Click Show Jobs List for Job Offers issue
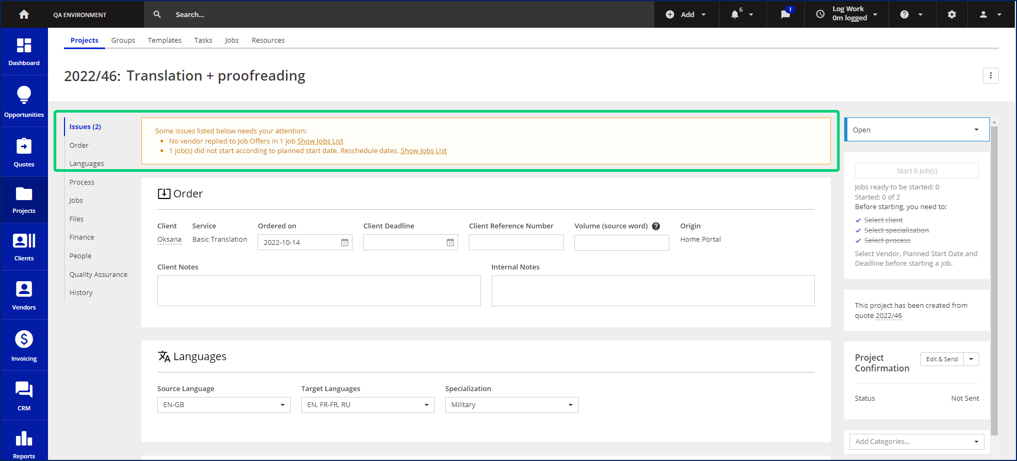1017x461 pixels. 320,141
